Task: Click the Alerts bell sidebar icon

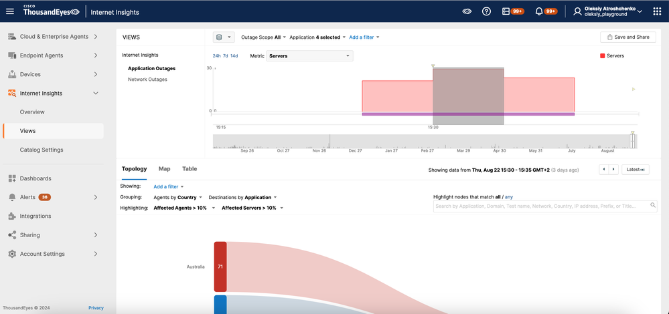Action: pos(12,197)
